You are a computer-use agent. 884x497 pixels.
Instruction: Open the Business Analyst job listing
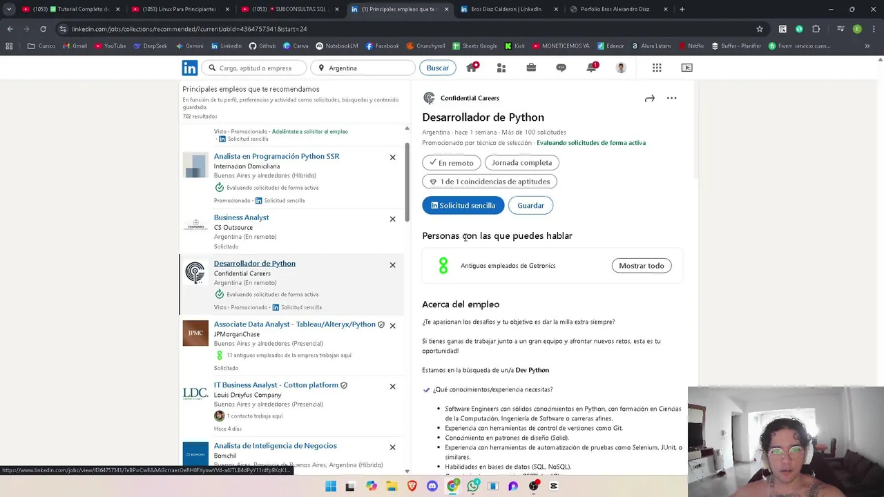tap(241, 217)
